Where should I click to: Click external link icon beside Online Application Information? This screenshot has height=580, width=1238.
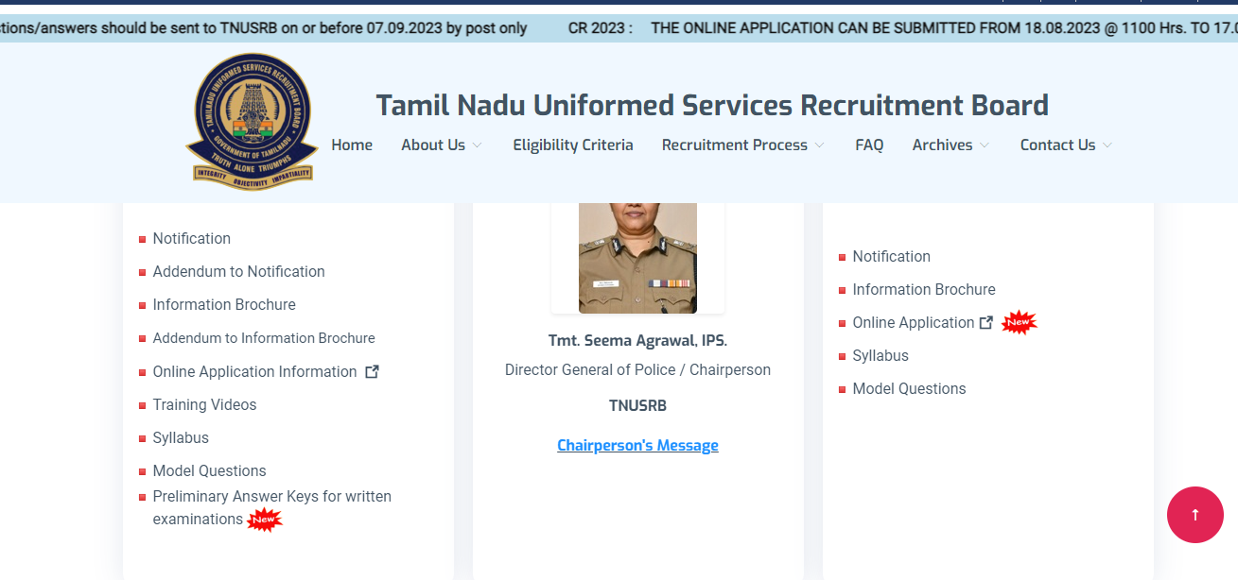(x=372, y=371)
